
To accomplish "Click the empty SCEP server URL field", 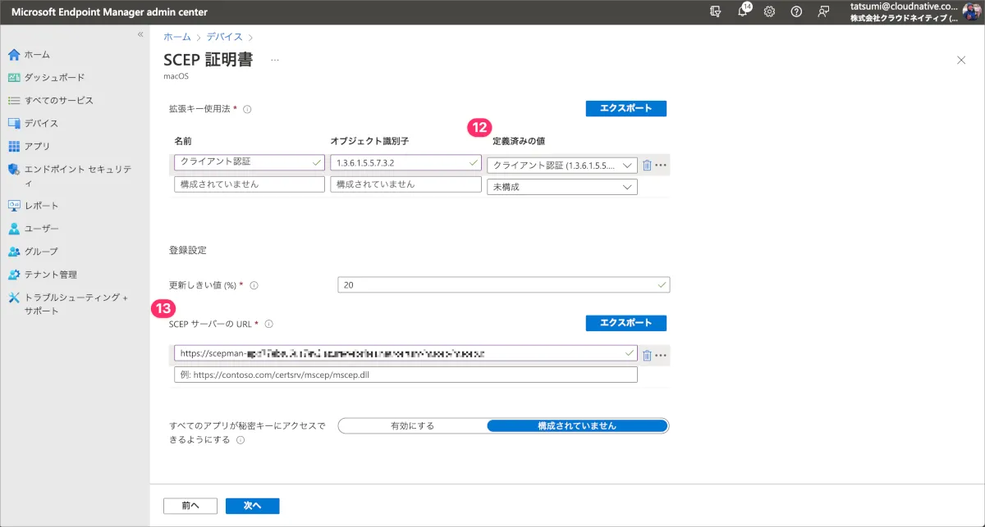I will click(x=405, y=375).
